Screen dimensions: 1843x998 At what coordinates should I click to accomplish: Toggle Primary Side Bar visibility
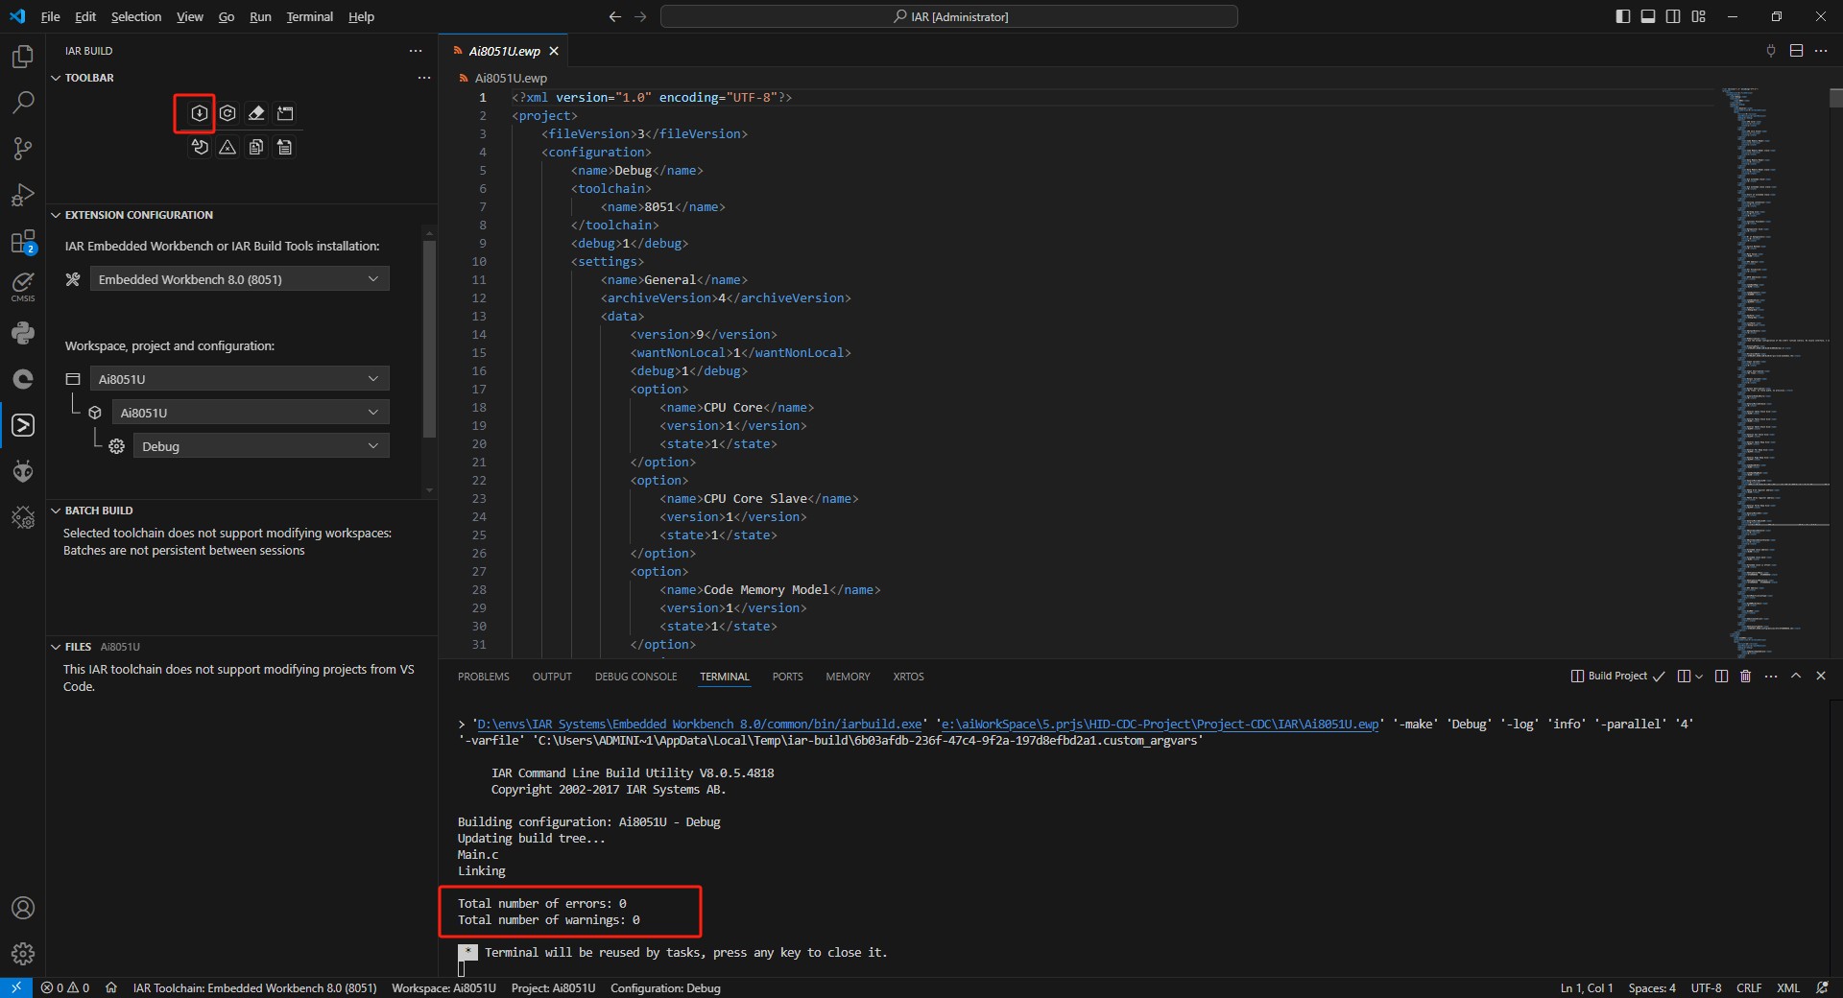click(x=1623, y=16)
